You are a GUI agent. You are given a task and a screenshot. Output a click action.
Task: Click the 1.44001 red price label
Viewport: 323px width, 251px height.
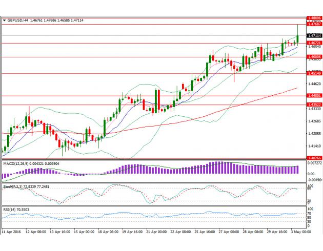pyautogui.click(x=313, y=96)
